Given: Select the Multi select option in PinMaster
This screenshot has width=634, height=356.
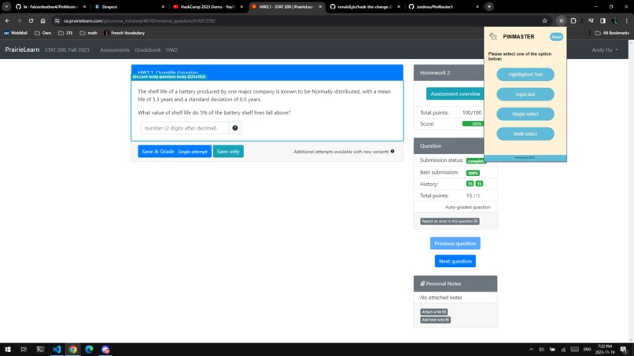Looking at the screenshot, I should (525, 134).
